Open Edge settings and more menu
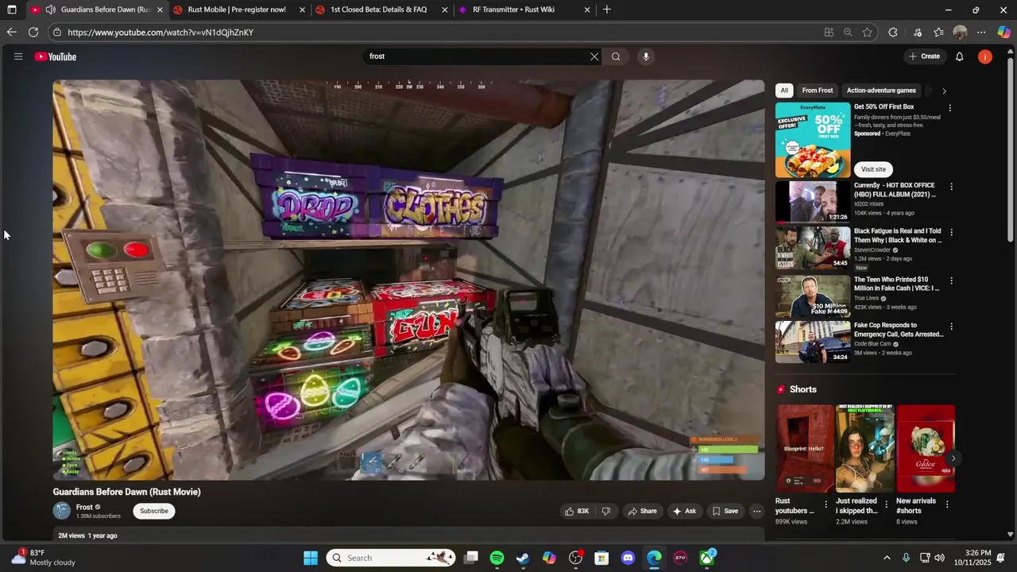This screenshot has height=572, width=1017. [x=981, y=33]
